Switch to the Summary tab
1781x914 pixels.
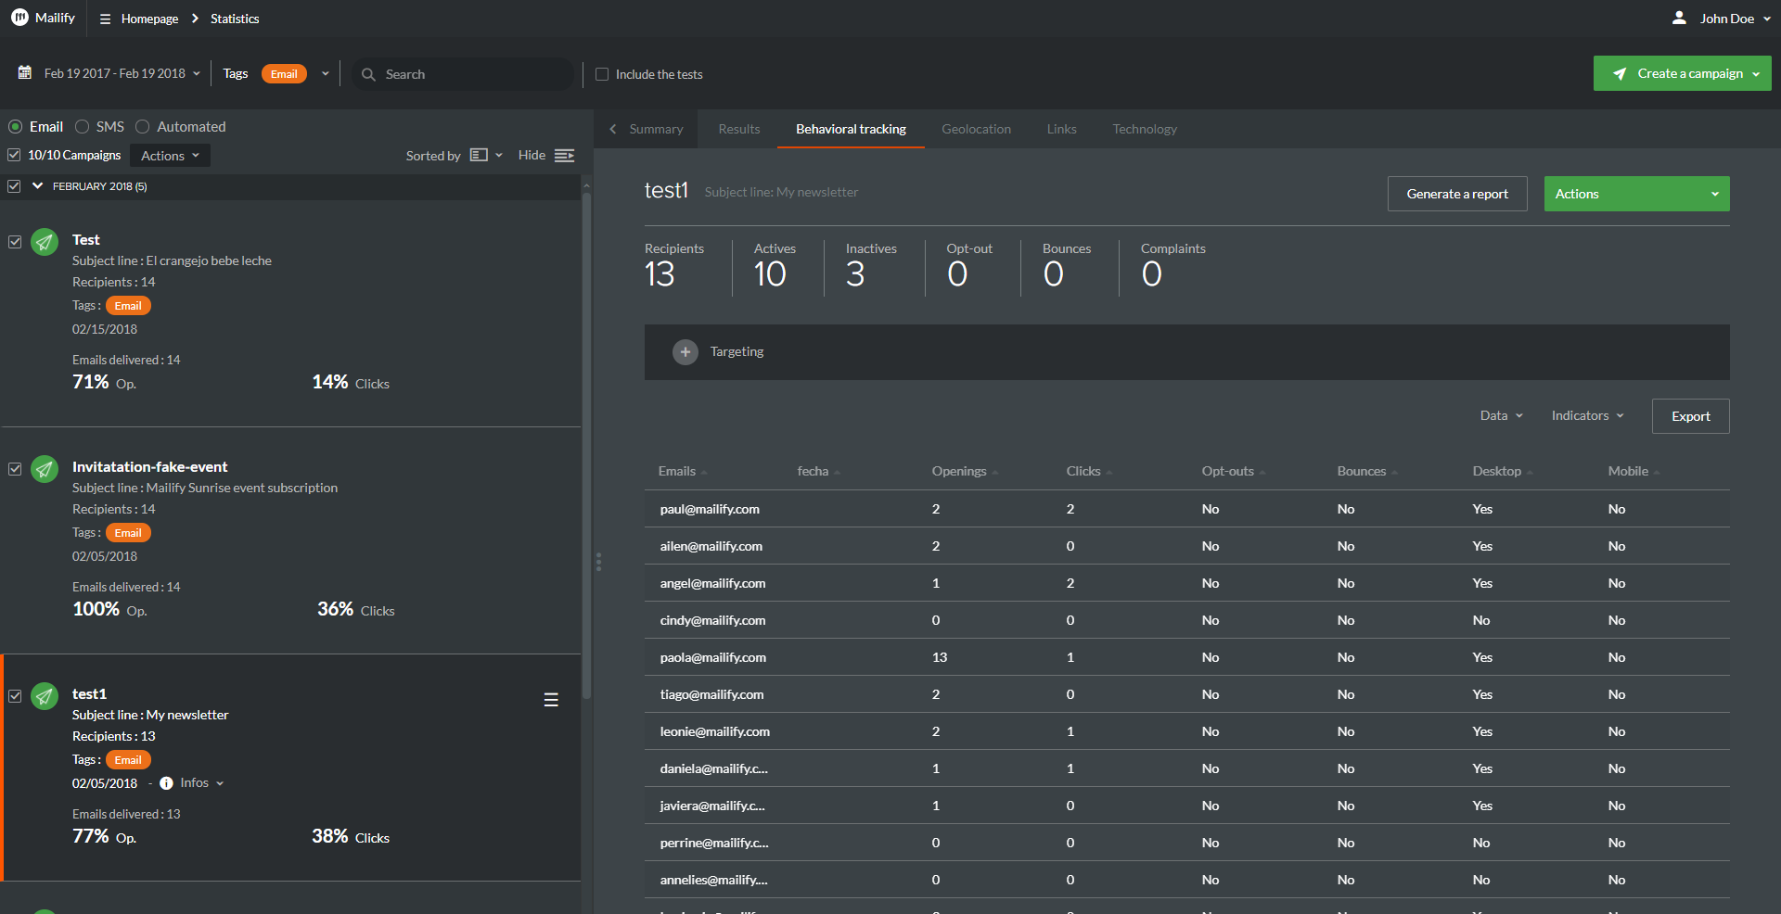click(656, 129)
